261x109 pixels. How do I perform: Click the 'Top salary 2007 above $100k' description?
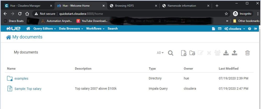coord(96,89)
